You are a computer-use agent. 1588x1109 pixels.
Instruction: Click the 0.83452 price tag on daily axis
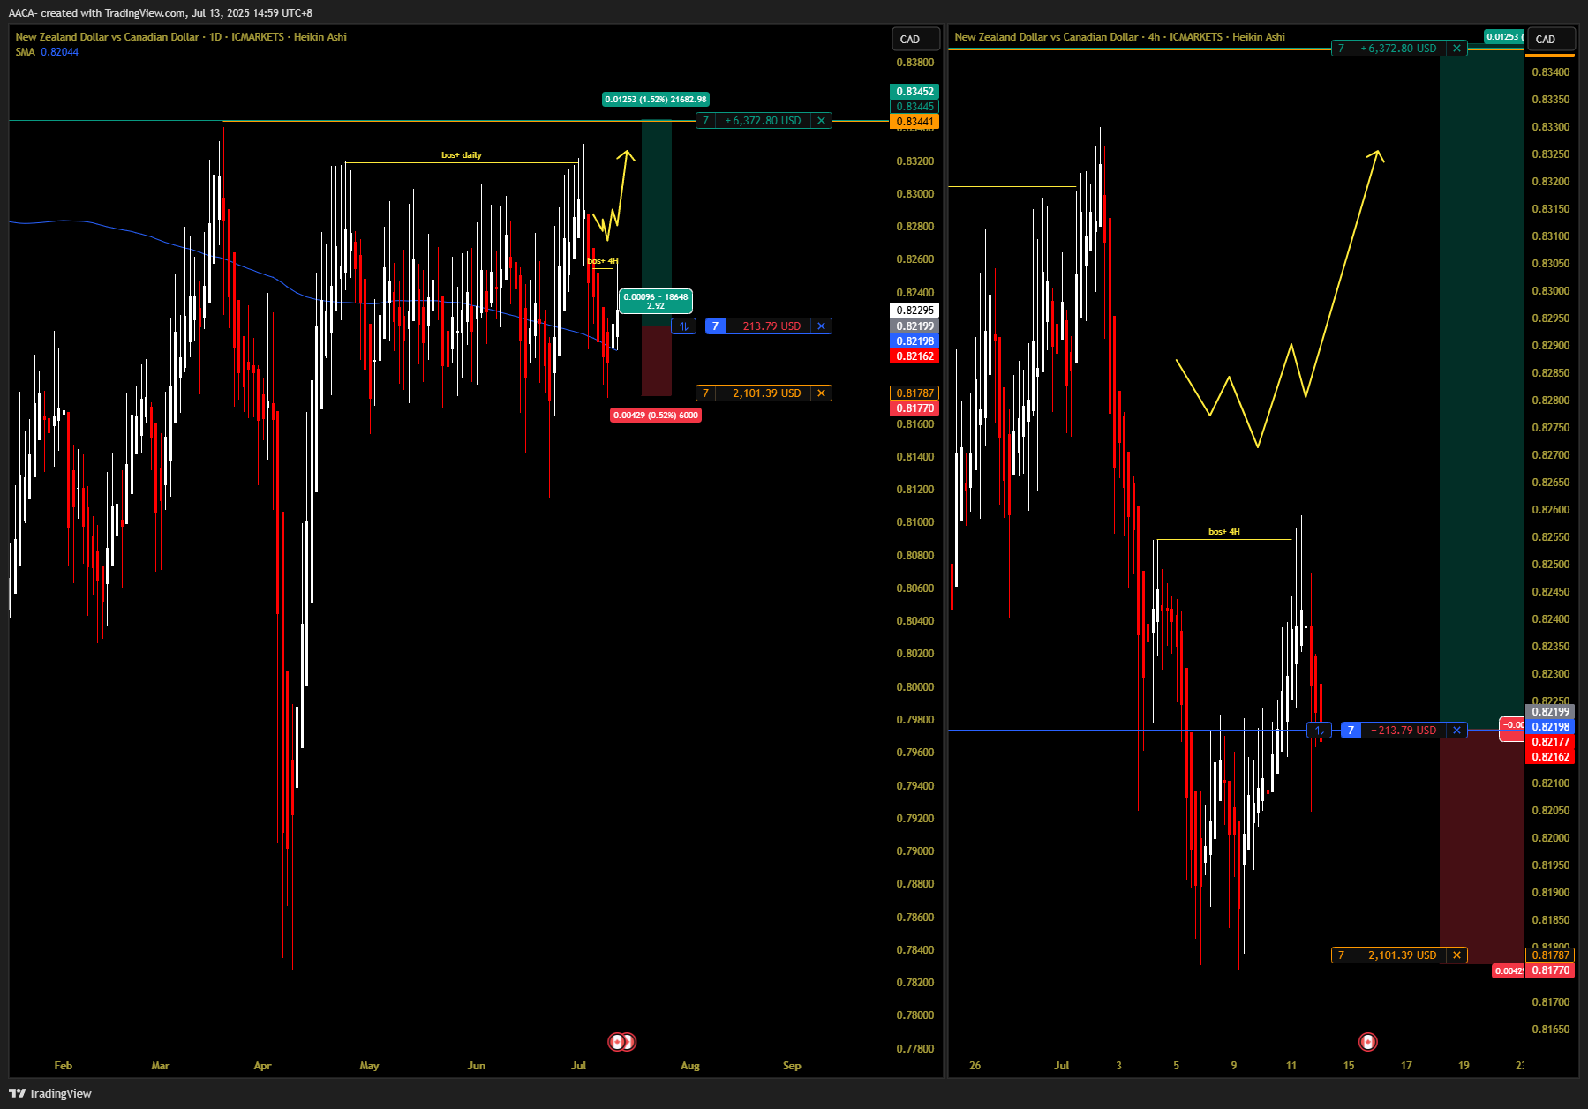915,92
